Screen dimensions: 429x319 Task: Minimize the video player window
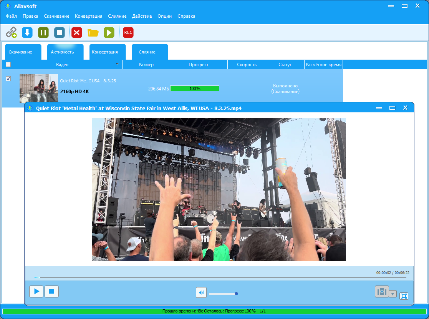click(x=379, y=108)
